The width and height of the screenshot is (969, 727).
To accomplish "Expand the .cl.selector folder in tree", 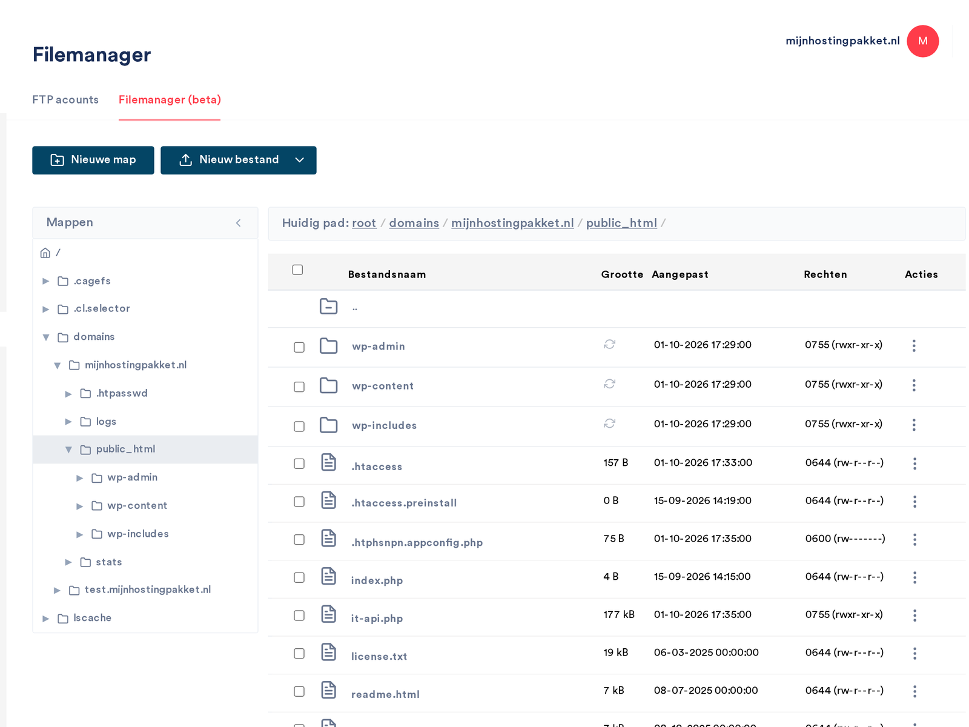I will click(x=45, y=309).
